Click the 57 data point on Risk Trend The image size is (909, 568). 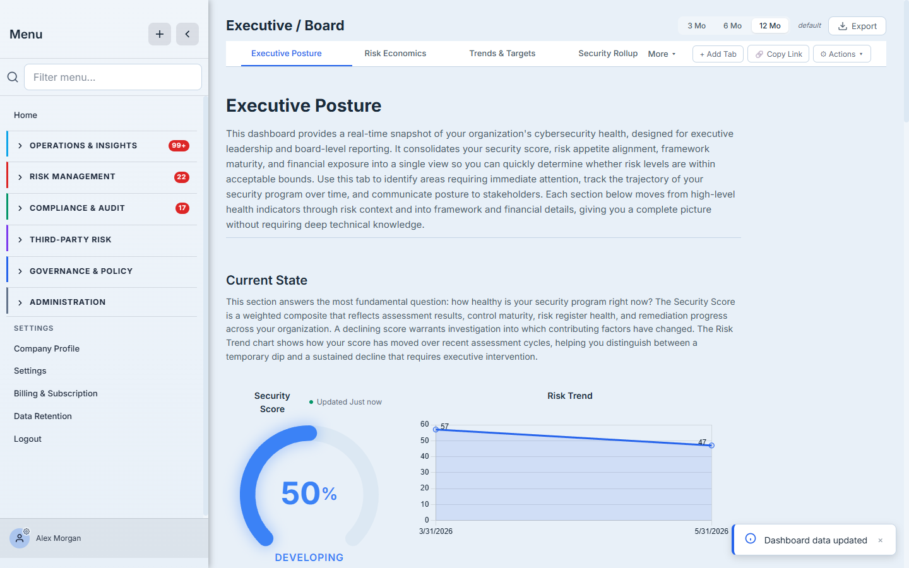(x=436, y=429)
